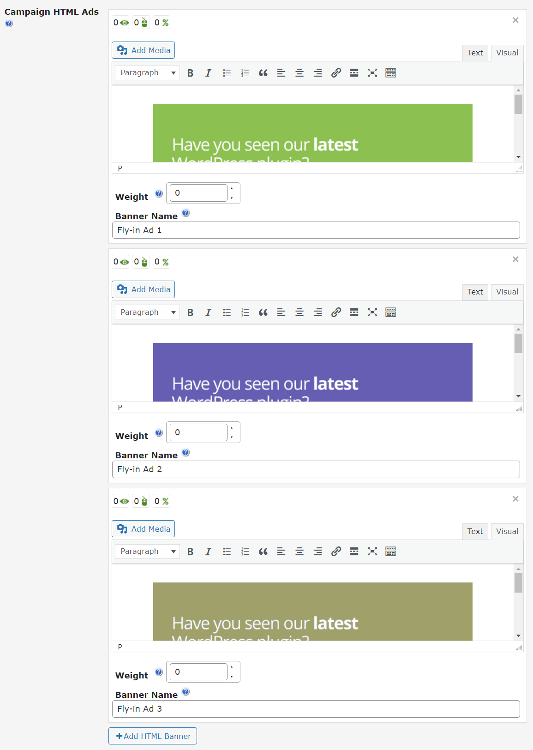Screen dimensions: 533x750
Task: Align center in Fly-in Ad 1 editor
Action: [x=299, y=73]
